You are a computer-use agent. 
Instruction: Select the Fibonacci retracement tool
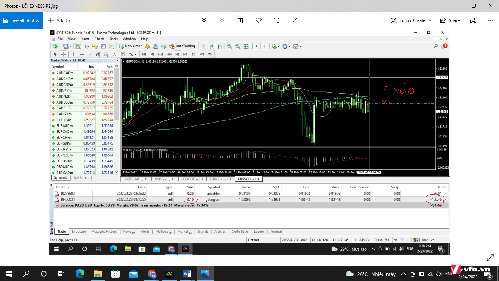106,55
